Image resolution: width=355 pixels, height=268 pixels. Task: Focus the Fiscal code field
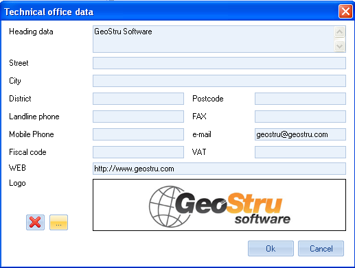coord(138,152)
